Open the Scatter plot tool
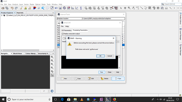 pos(77,8)
